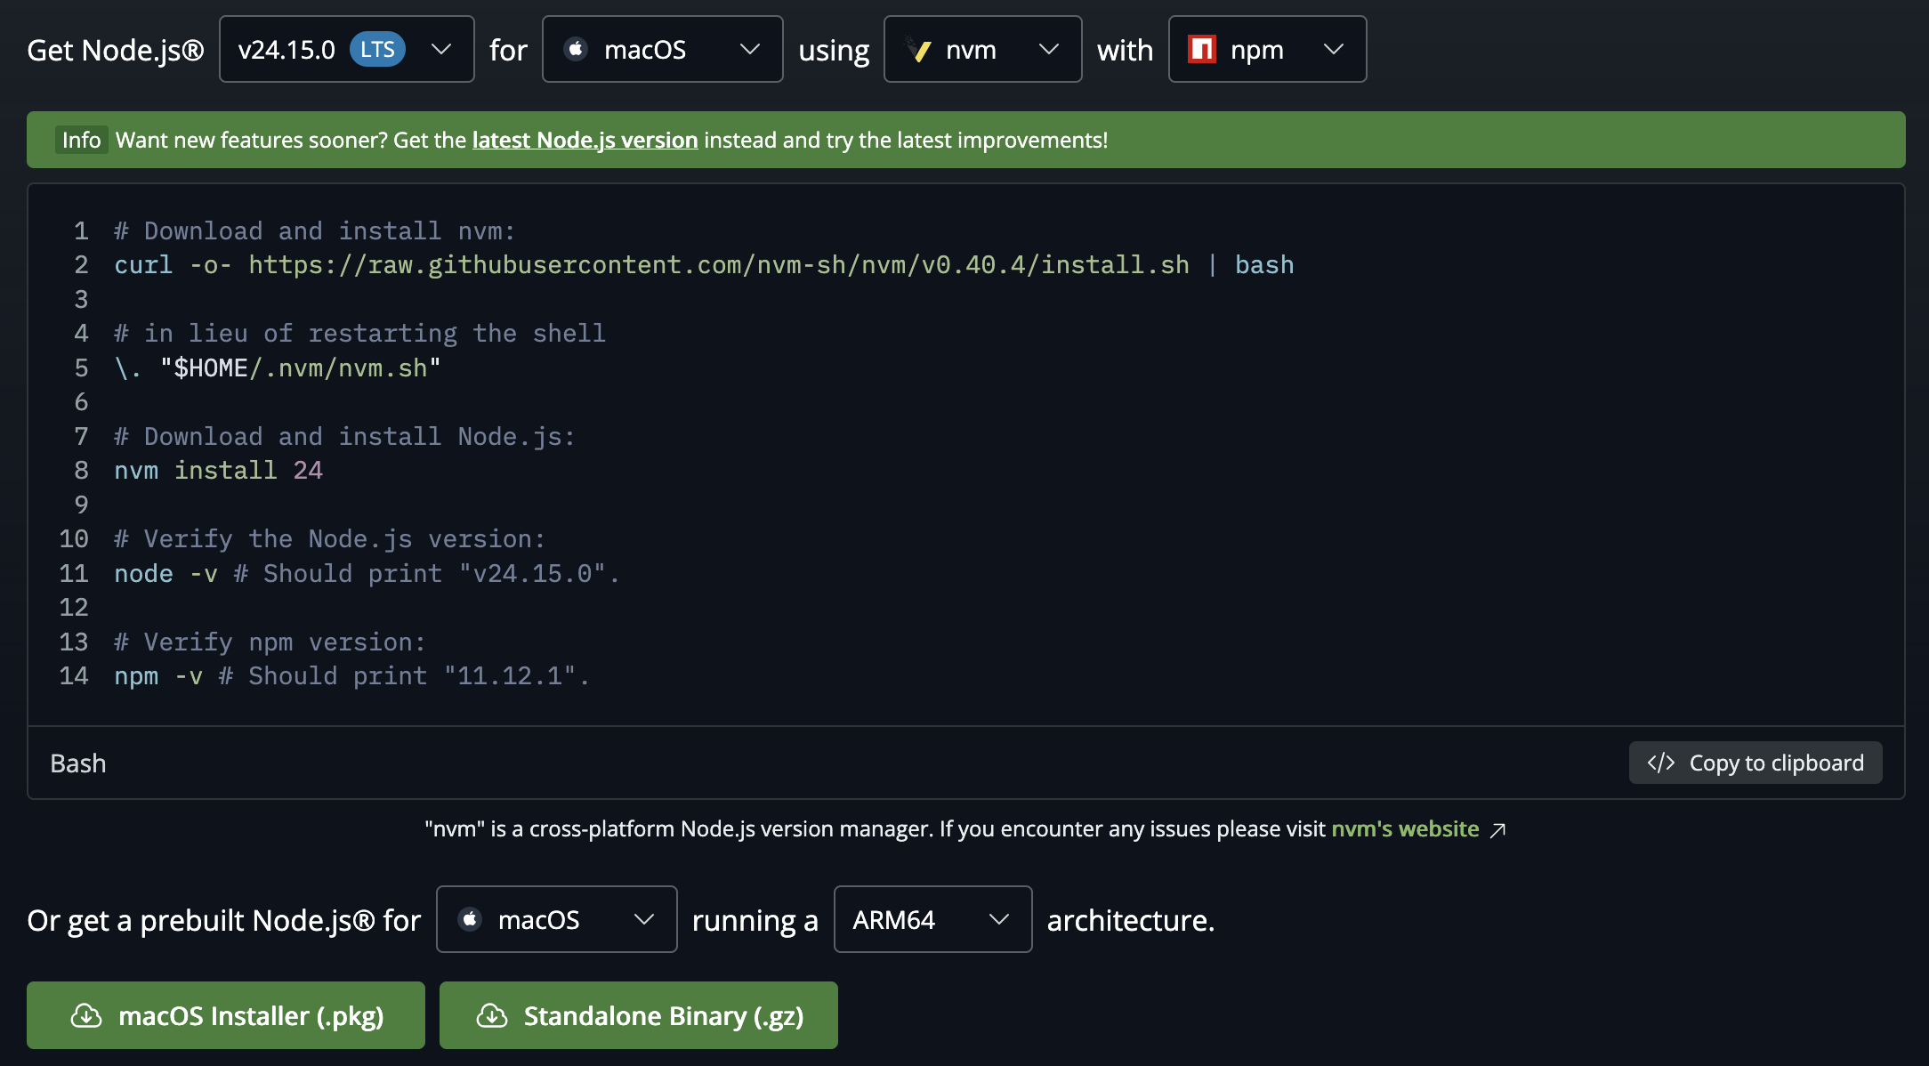Screen dimensions: 1929x1066
Task: Click the nvm logo icon
Action: [x=918, y=49]
